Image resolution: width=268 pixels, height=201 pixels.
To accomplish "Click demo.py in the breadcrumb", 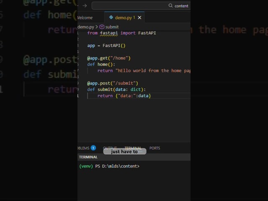I will [x=86, y=27].
